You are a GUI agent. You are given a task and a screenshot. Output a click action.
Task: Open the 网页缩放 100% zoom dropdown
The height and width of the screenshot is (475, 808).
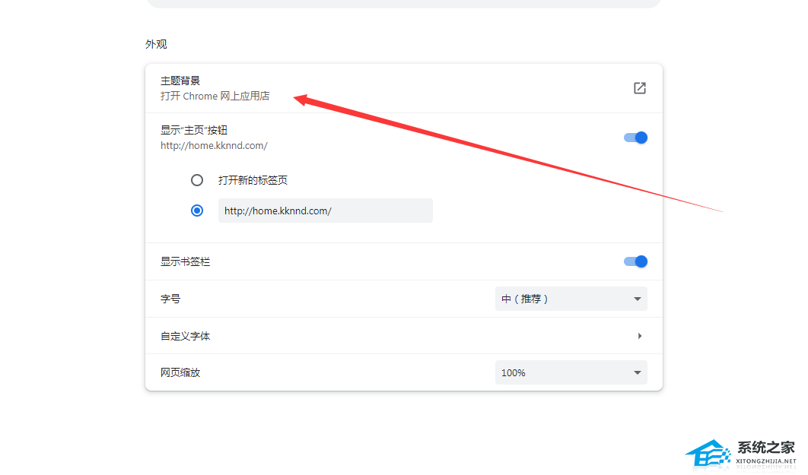[x=571, y=372]
